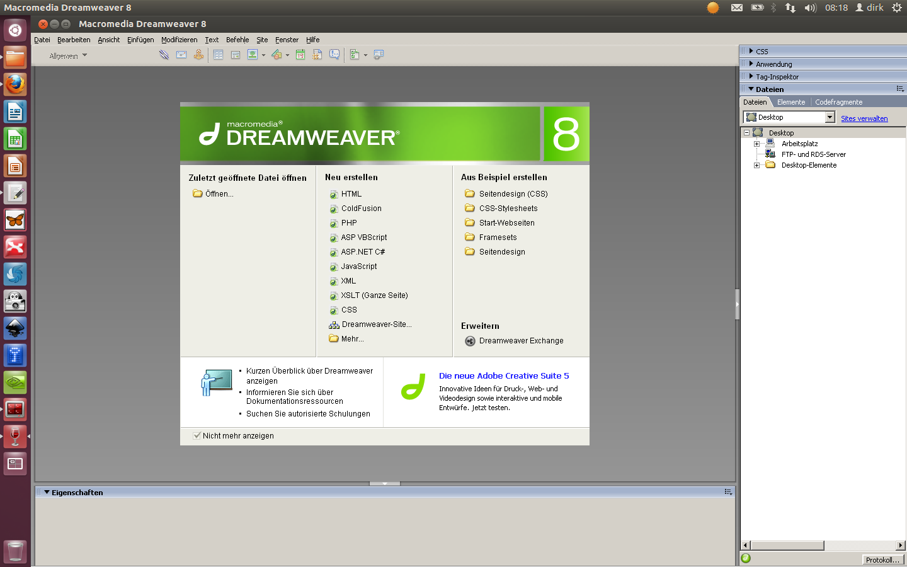The width and height of the screenshot is (907, 567).
Task: Open the Allgemein insert category dropdown
Action: [68, 55]
